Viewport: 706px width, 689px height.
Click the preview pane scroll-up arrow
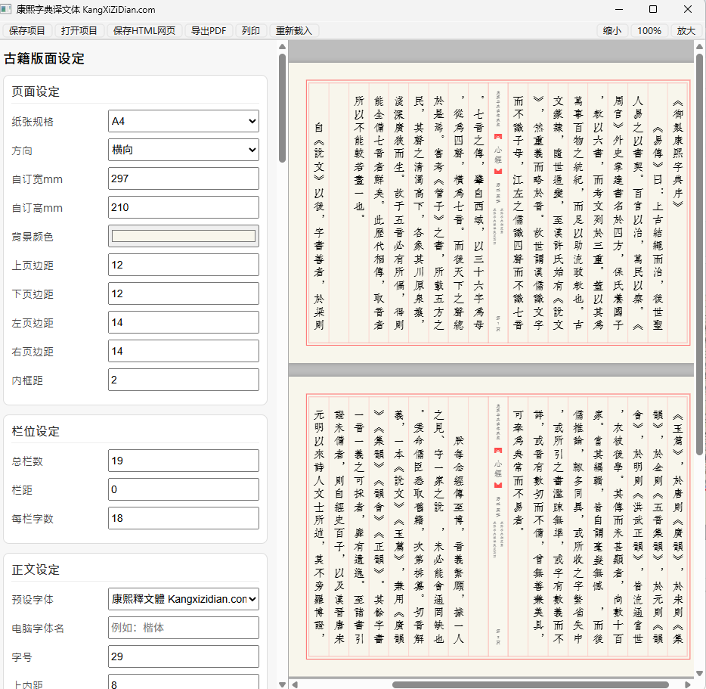coord(699,46)
